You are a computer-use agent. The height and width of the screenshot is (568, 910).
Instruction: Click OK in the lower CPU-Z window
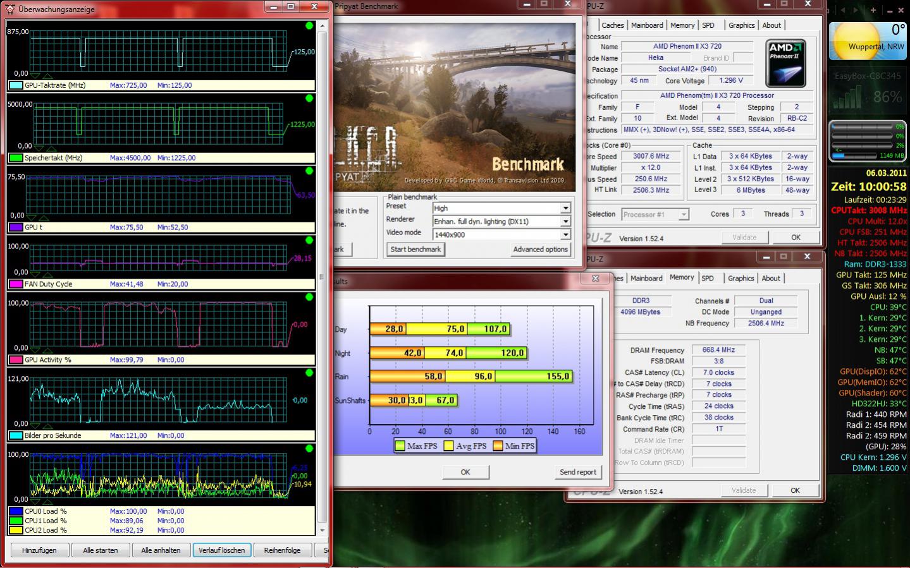point(795,490)
